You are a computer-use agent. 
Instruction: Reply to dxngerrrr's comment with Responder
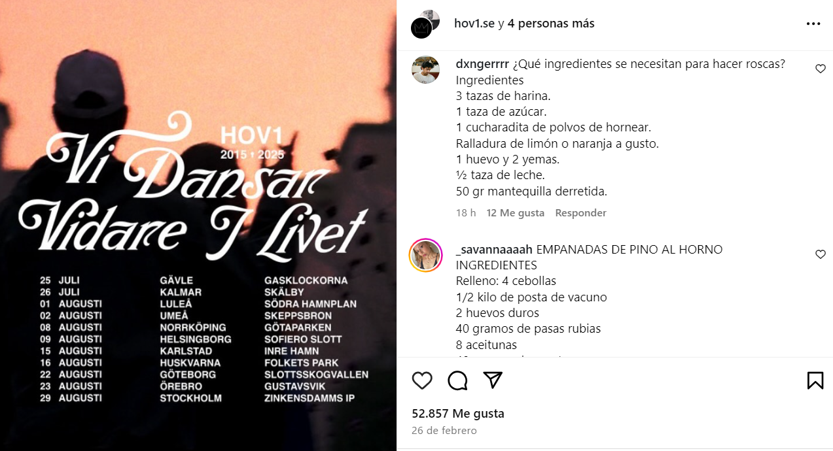pyautogui.click(x=580, y=213)
